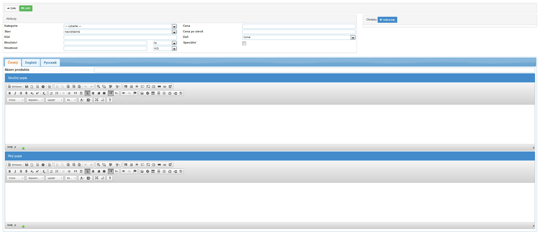539x233 pixels.
Task: Click the Vložit snímky button
Action: click(x=387, y=20)
